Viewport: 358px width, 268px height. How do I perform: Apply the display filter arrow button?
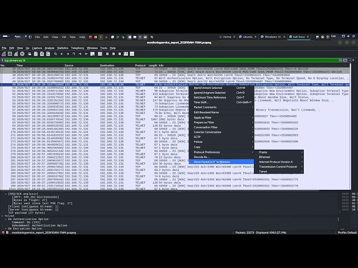tap(345, 60)
